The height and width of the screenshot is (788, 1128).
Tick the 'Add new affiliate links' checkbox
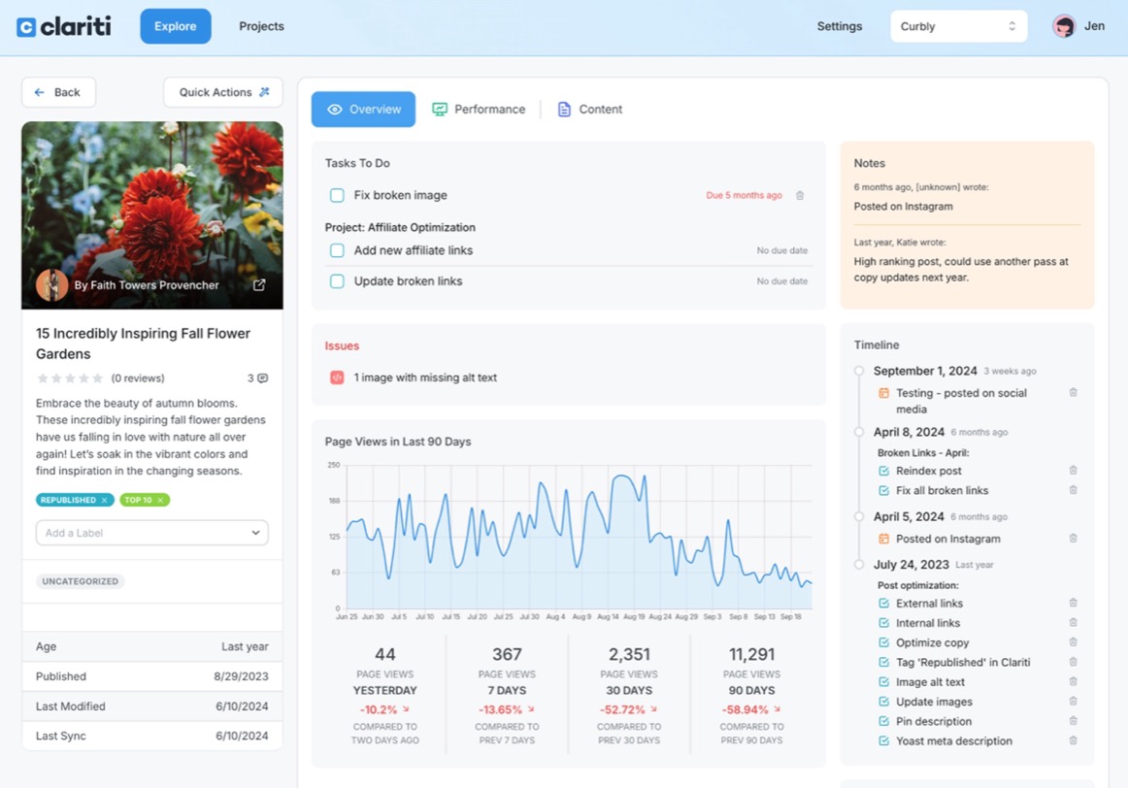tap(337, 250)
